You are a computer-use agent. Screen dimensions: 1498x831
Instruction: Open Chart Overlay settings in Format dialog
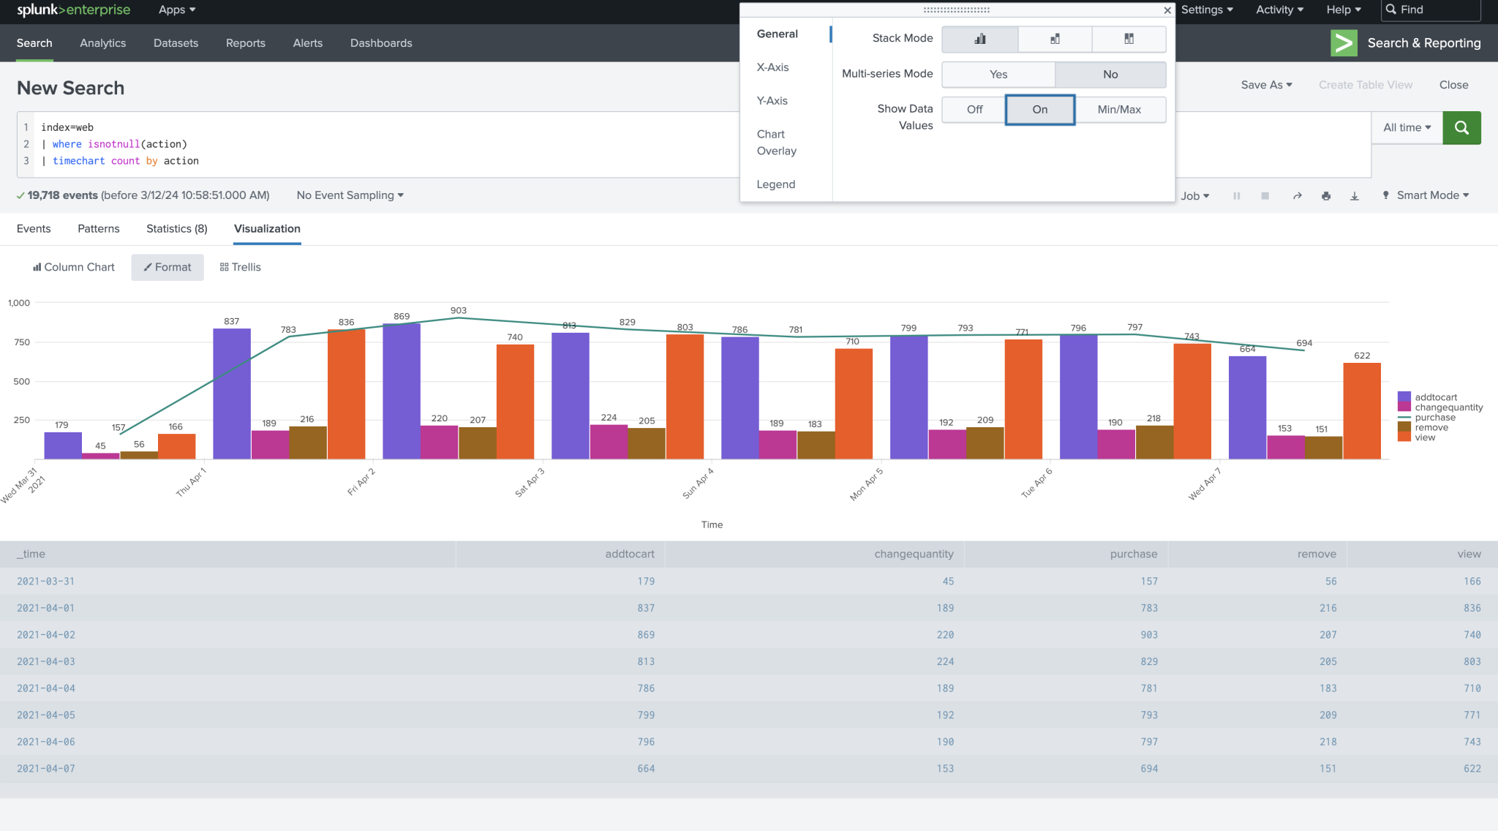pos(776,142)
